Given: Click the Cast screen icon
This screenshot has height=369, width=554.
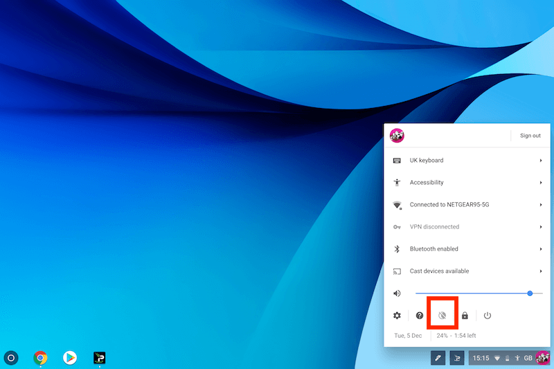Looking at the screenshot, I should [x=397, y=271].
